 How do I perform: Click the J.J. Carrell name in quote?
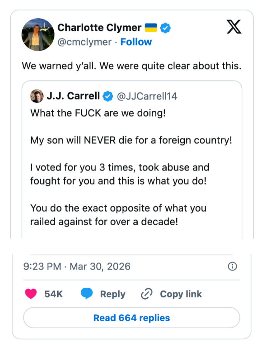[x=73, y=96]
